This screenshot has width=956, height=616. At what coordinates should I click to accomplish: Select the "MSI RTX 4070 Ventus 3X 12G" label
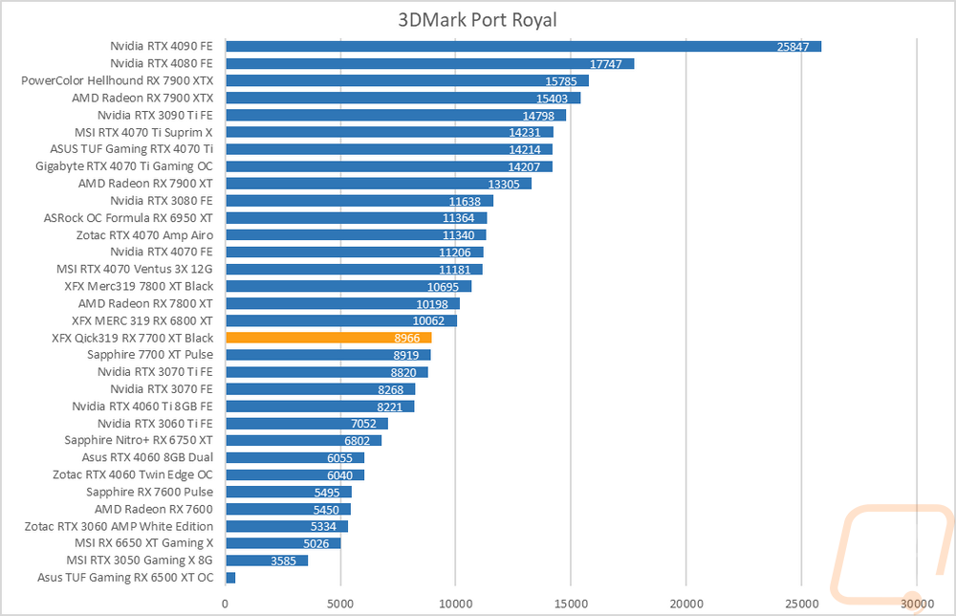coord(135,269)
